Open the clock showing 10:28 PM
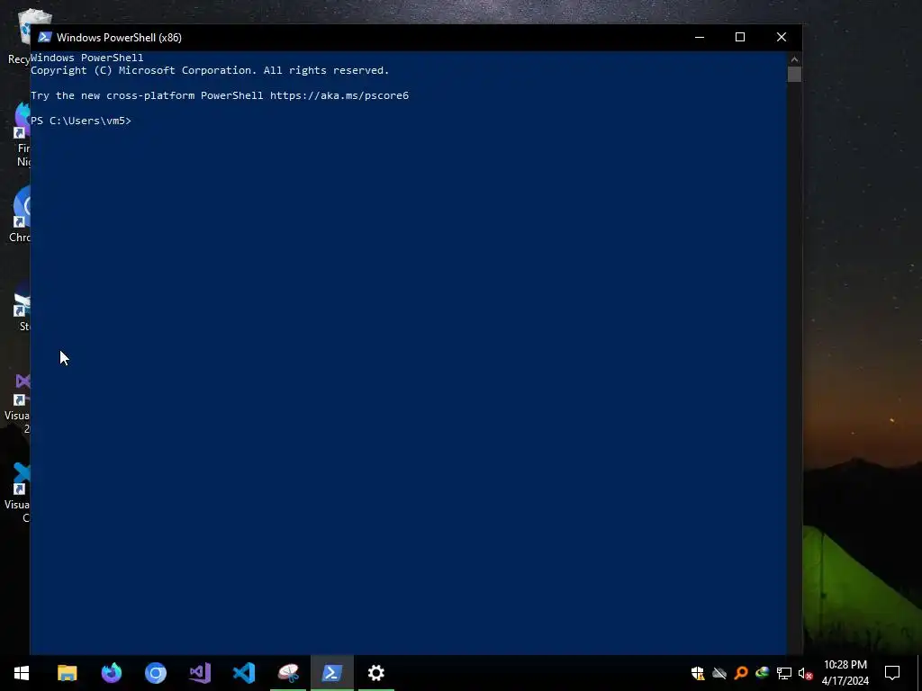922x691 pixels. tap(845, 673)
